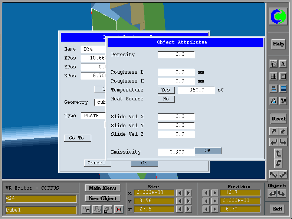292x219 pixels.
Task: Click the red X delete object icon
Action: 119,210
